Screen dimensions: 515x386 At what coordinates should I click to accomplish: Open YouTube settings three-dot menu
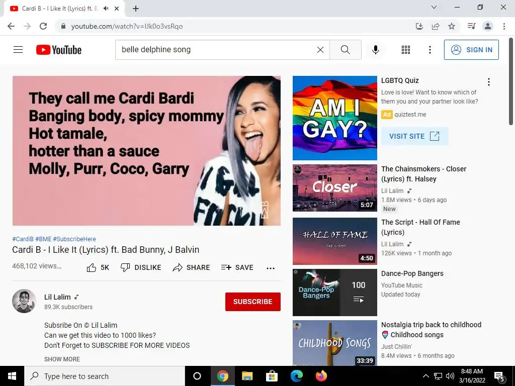pyautogui.click(x=430, y=50)
